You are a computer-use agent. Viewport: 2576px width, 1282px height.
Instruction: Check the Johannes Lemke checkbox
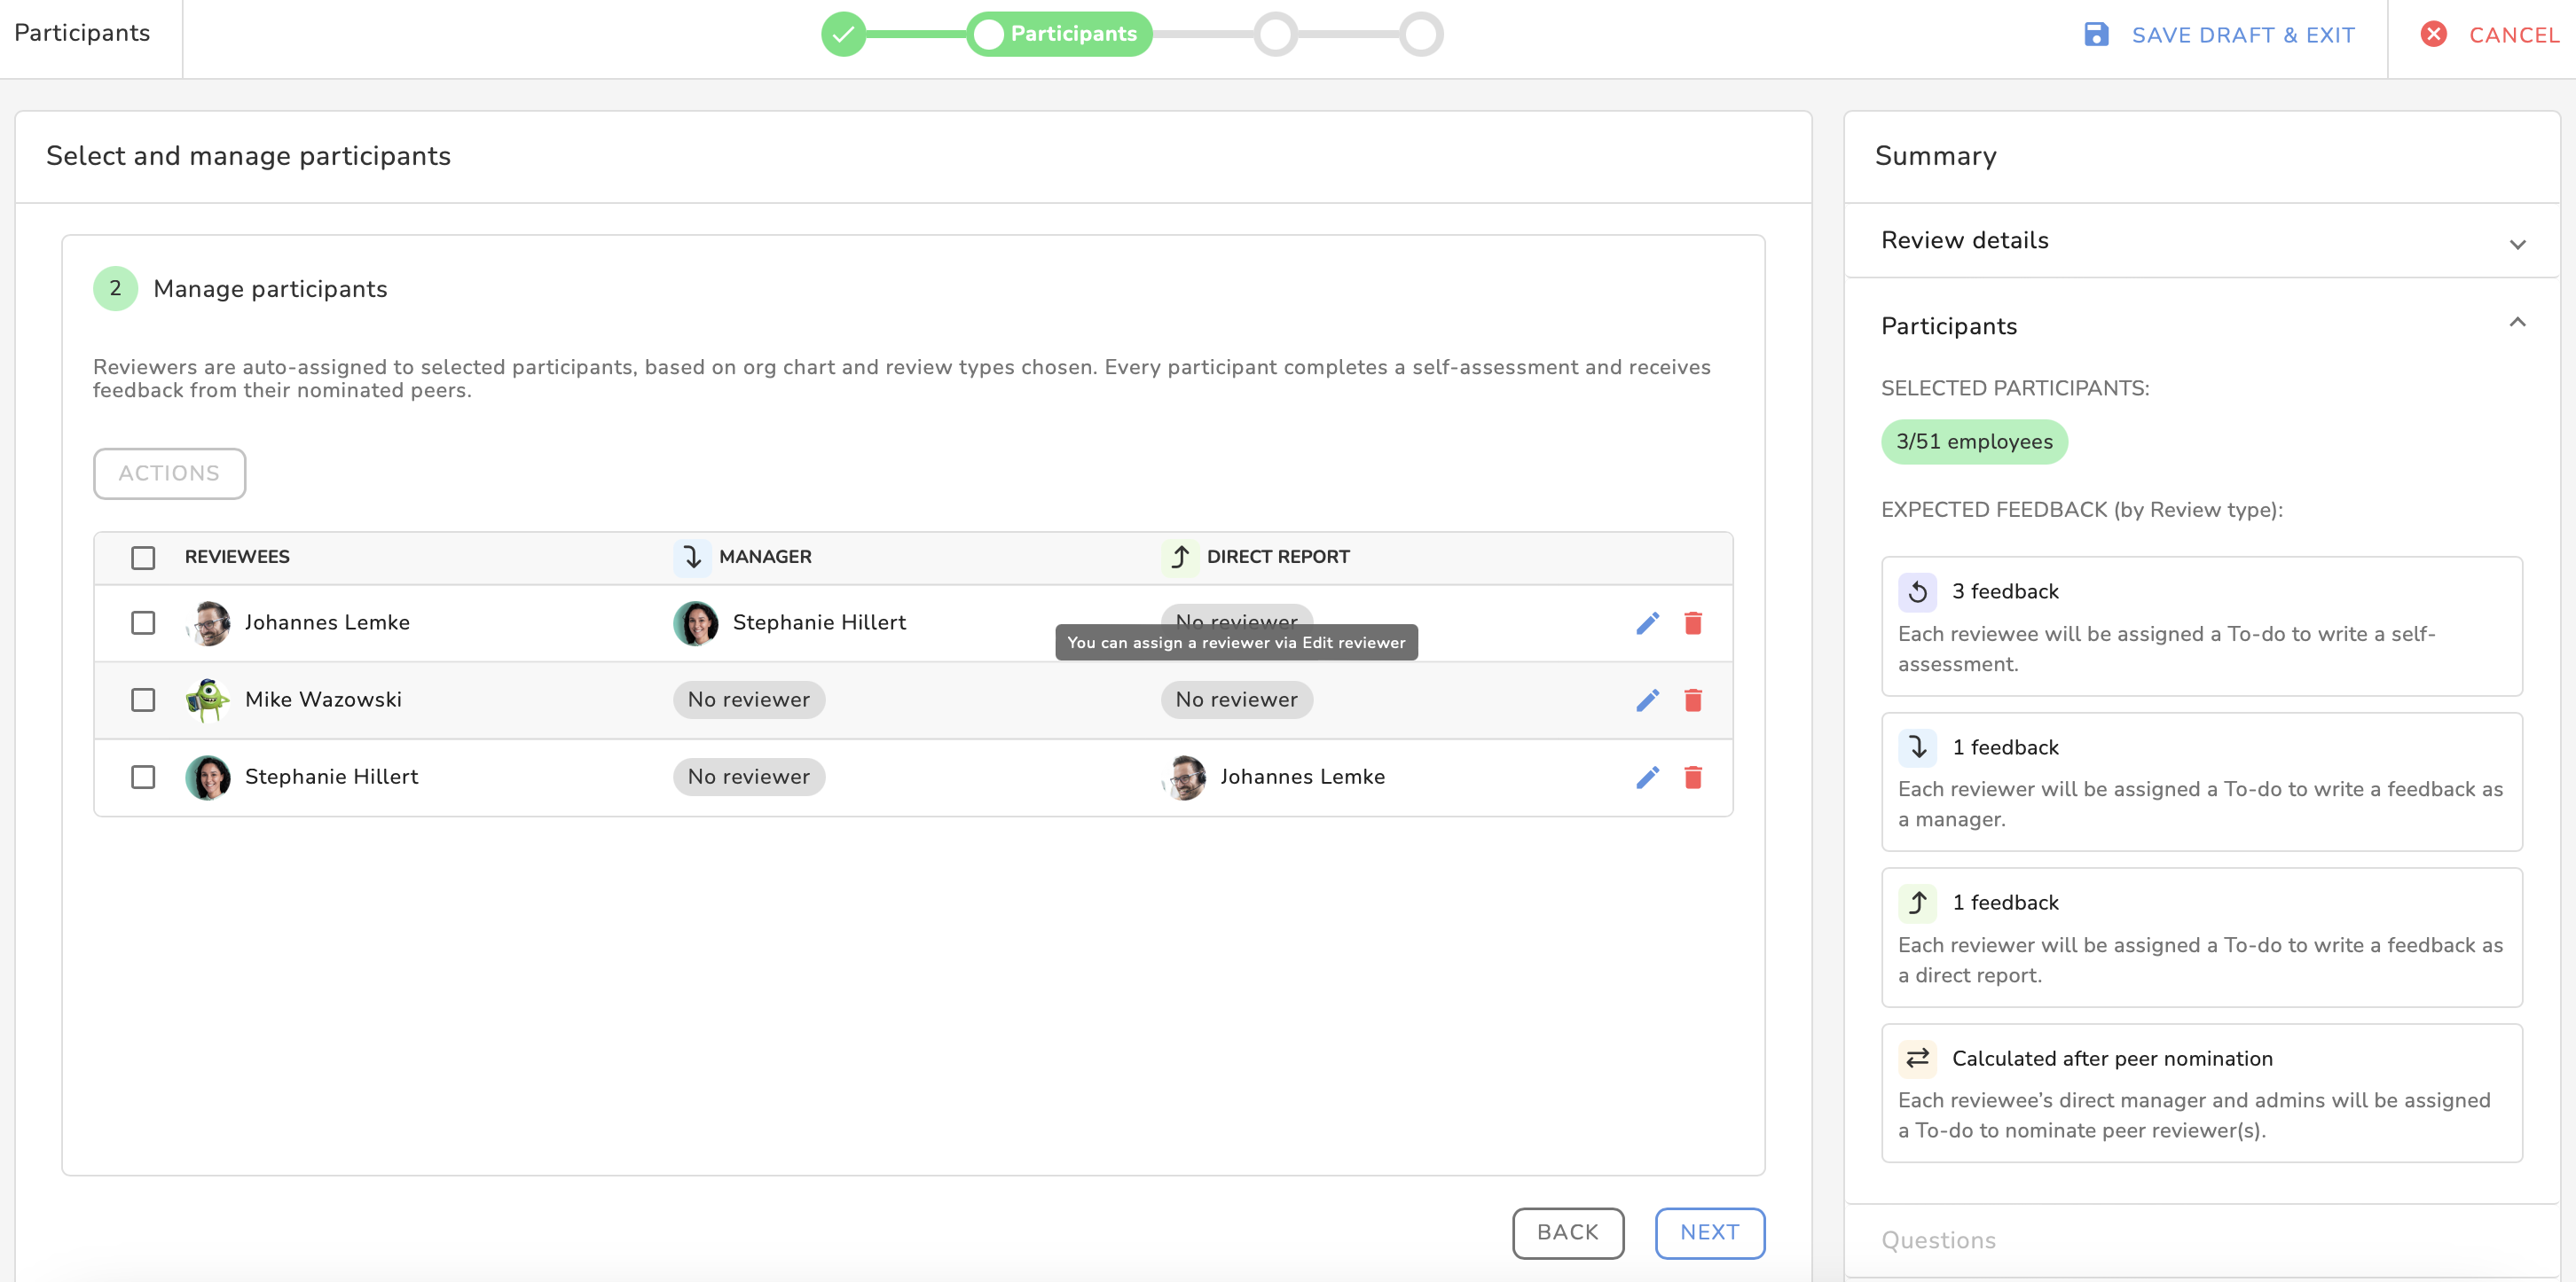click(x=143, y=623)
